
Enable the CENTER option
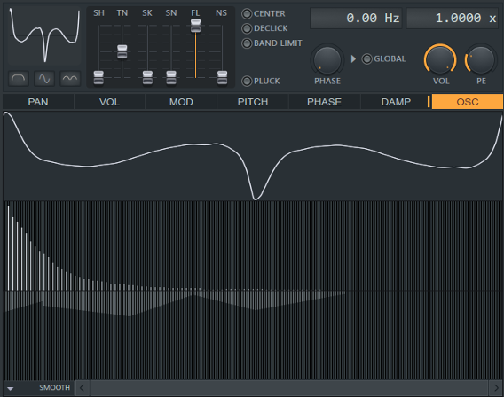click(x=247, y=14)
